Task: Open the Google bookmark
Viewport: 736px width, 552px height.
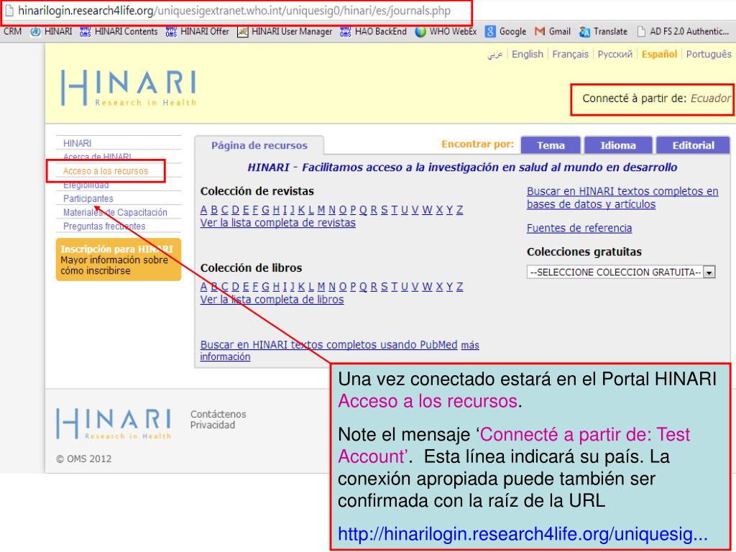Action: tap(505, 32)
